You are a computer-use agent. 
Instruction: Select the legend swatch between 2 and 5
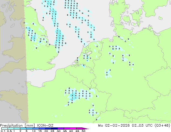pyautogui.click(x=23, y=128)
